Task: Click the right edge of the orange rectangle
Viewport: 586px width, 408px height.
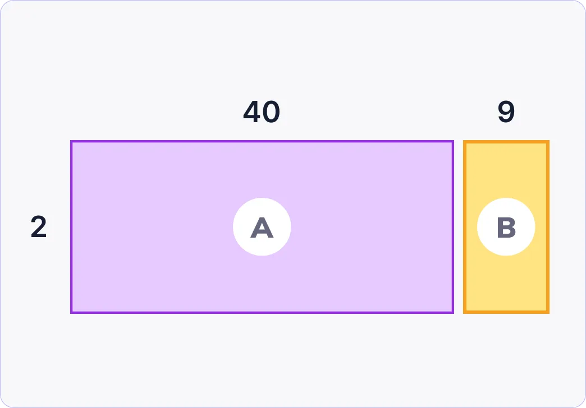Action: point(548,227)
